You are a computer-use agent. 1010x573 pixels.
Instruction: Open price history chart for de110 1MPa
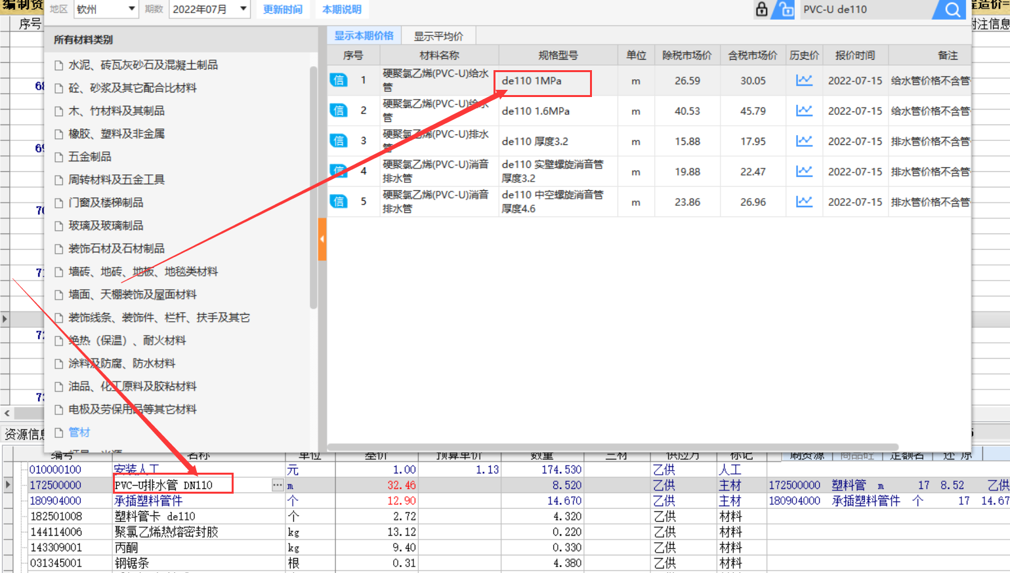click(x=804, y=80)
